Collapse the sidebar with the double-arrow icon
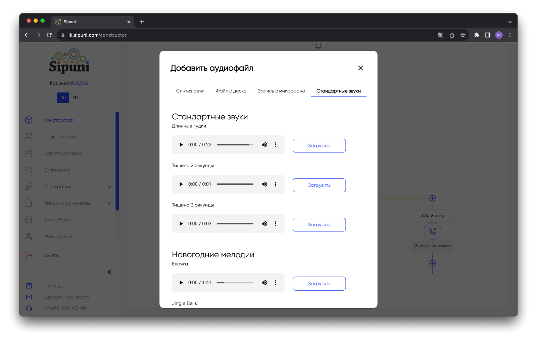 [109, 272]
